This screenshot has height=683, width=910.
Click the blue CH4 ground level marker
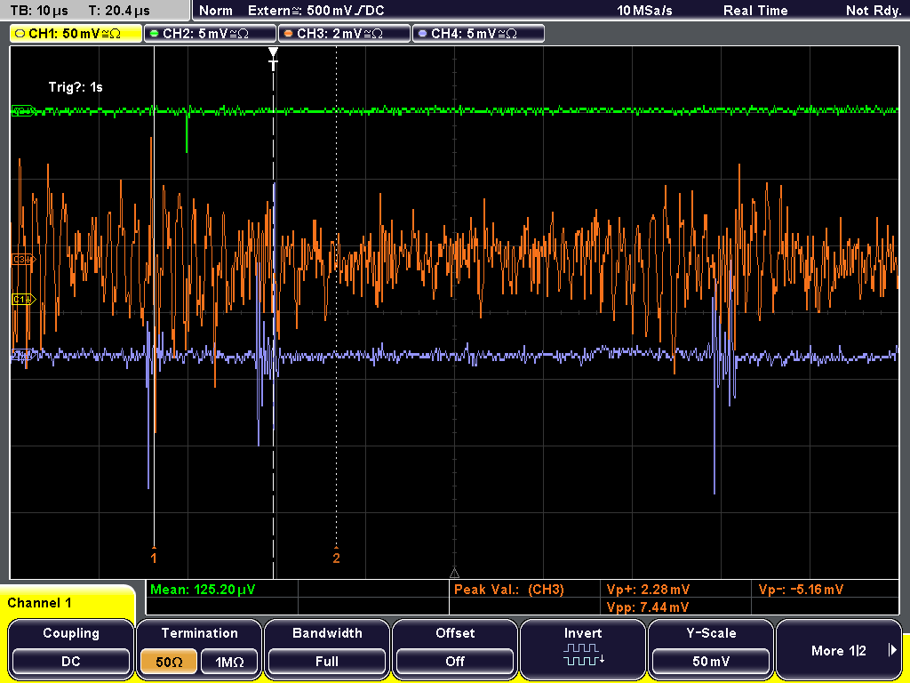click(x=22, y=356)
